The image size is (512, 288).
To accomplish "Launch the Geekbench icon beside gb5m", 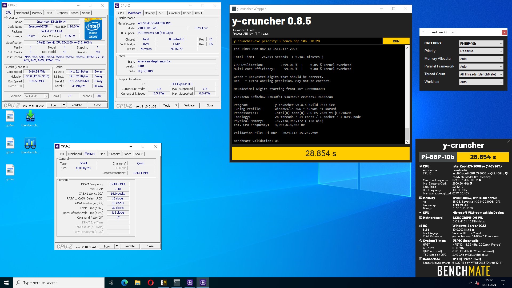I will coord(30,146).
